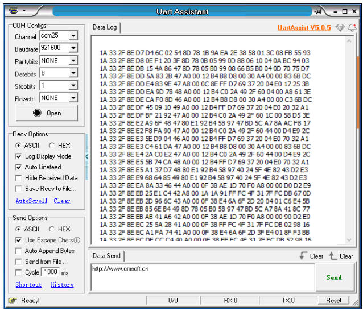Image resolution: width=363 pixels, height=311 pixels.
Task: Click the log row ending in 75 D7
Action: [x=204, y=68]
